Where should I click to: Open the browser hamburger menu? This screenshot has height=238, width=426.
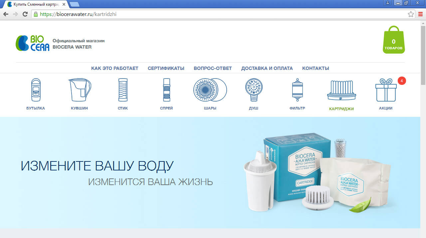(x=420, y=14)
